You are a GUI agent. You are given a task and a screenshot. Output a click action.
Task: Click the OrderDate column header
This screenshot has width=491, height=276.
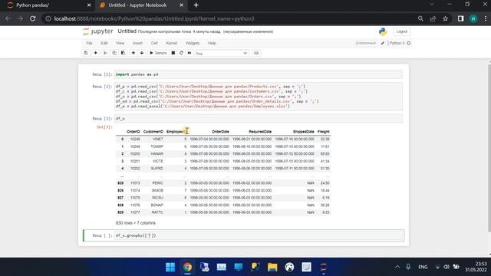tap(220, 132)
